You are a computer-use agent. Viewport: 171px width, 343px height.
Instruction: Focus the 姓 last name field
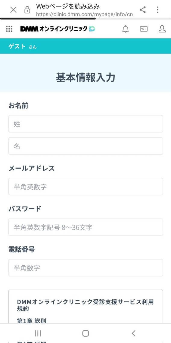tap(86, 124)
